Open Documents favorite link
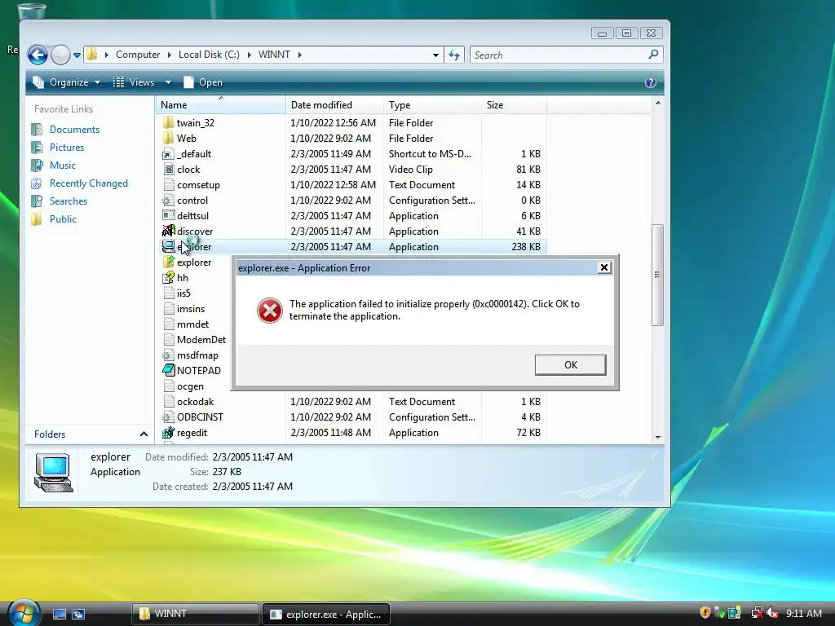 click(74, 130)
